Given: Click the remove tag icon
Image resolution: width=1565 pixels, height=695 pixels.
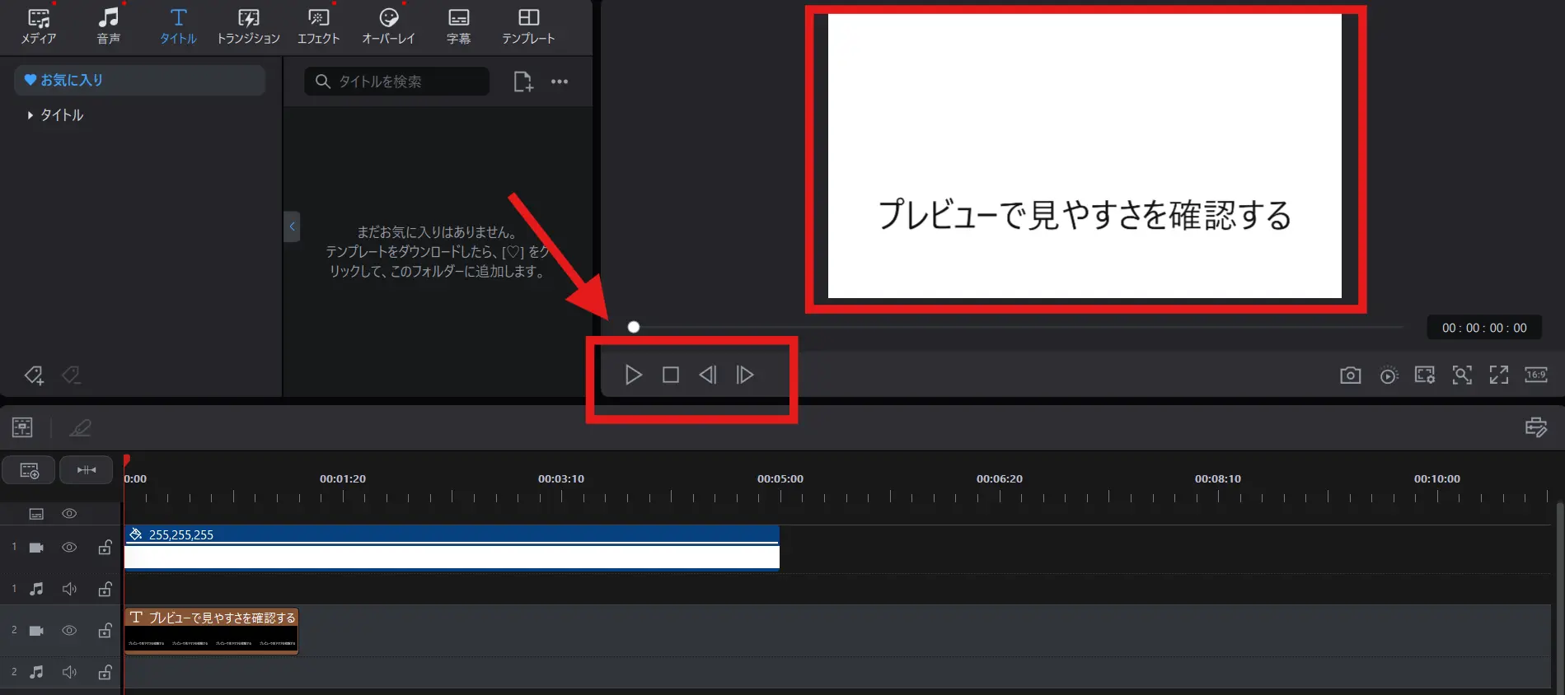Looking at the screenshot, I should tap(72, 375).
